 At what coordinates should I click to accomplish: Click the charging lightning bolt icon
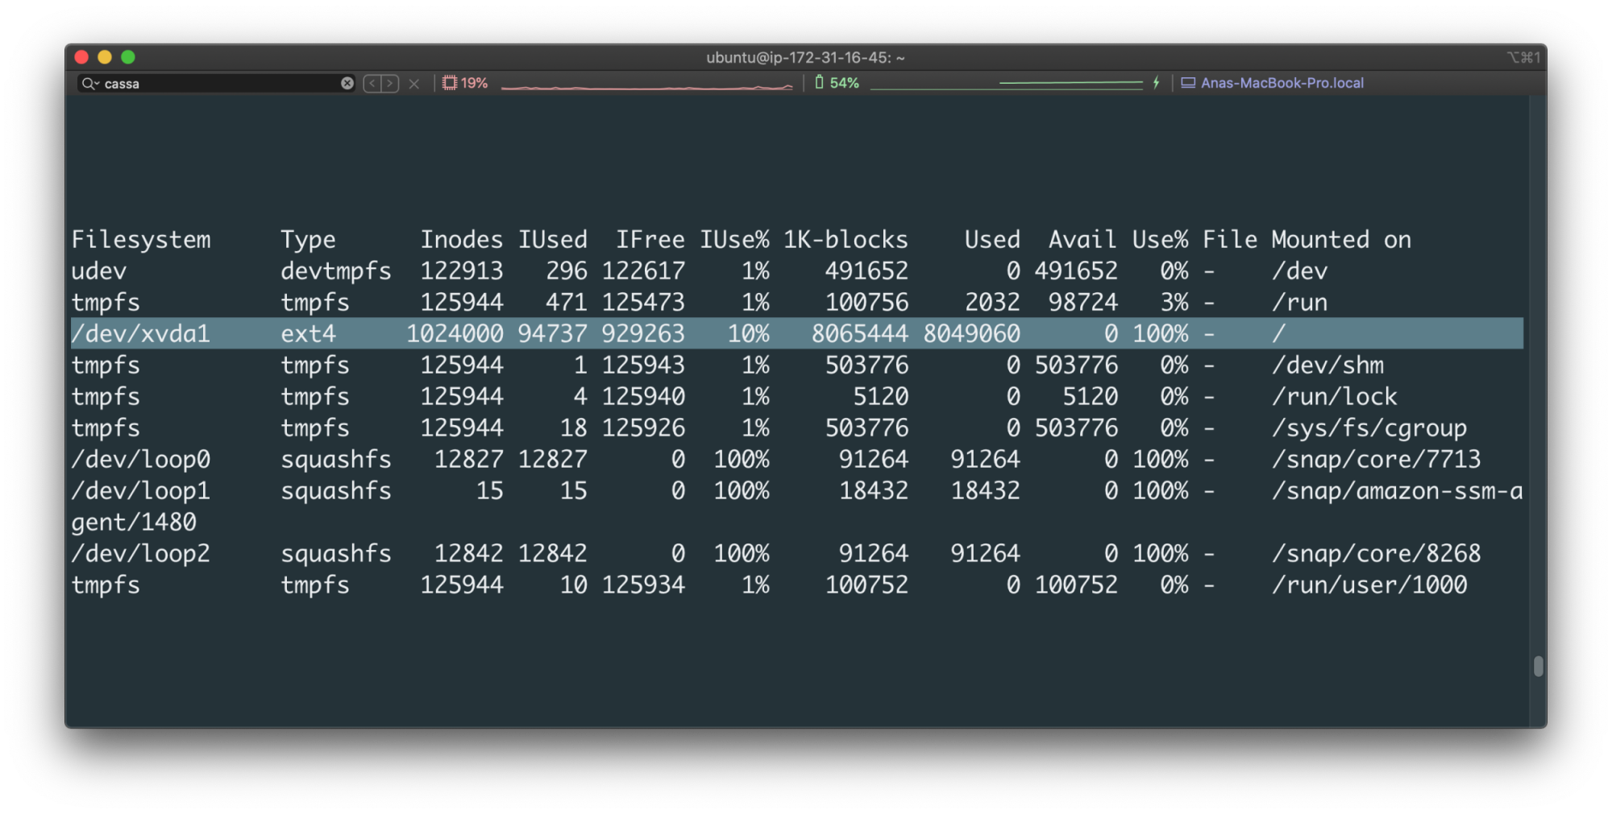click(x=1157, y=82)
